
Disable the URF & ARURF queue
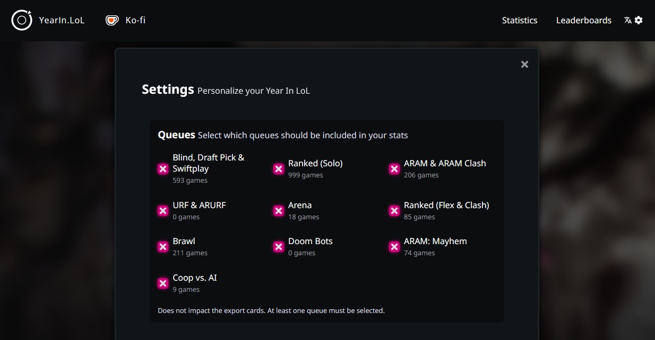(x=163, y=211)
